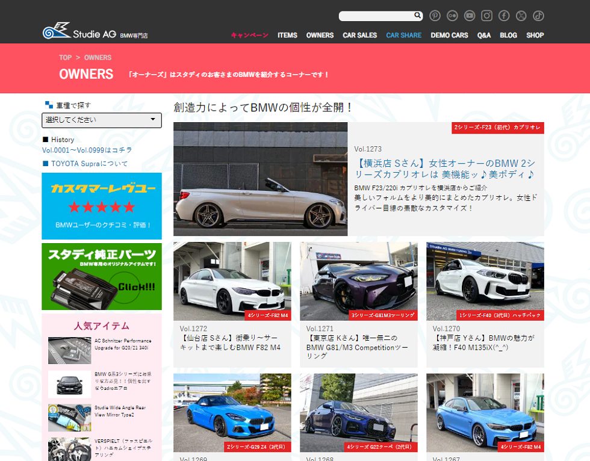This screenshot has height=461, width=590.
Task: Open the Facebook social icon
Action: pyautogui.click(x=504, y=16)
